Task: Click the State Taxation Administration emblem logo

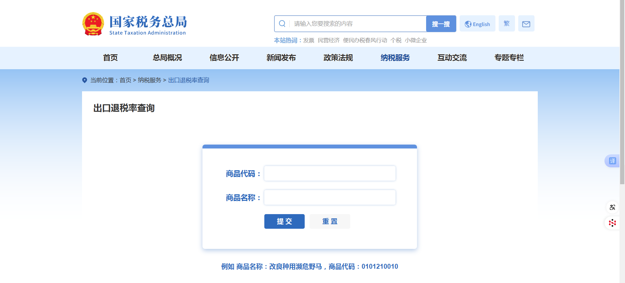Action: 93,24
